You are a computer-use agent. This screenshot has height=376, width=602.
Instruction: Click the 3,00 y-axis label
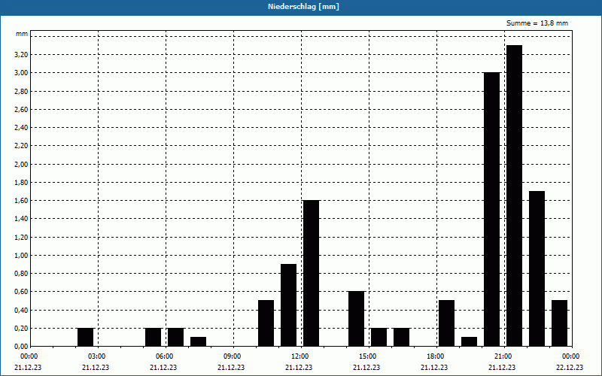(x=21, y=73)
